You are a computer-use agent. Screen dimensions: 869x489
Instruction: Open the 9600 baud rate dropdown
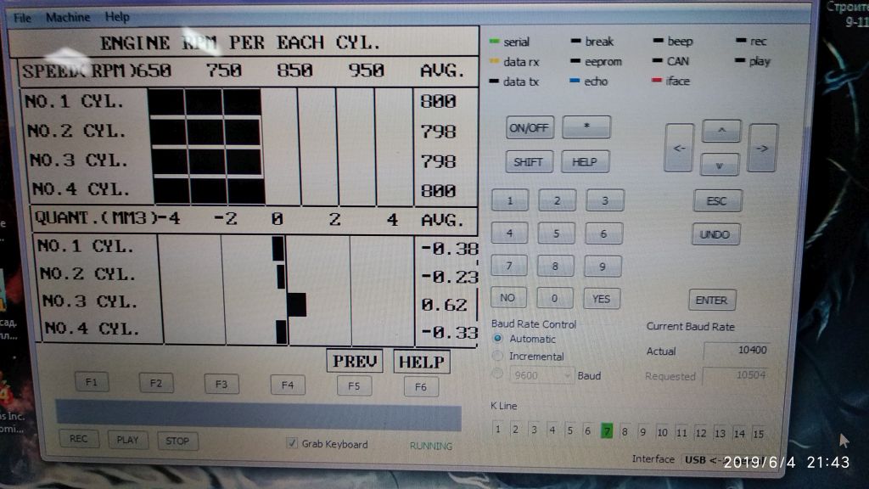point(543,375)
